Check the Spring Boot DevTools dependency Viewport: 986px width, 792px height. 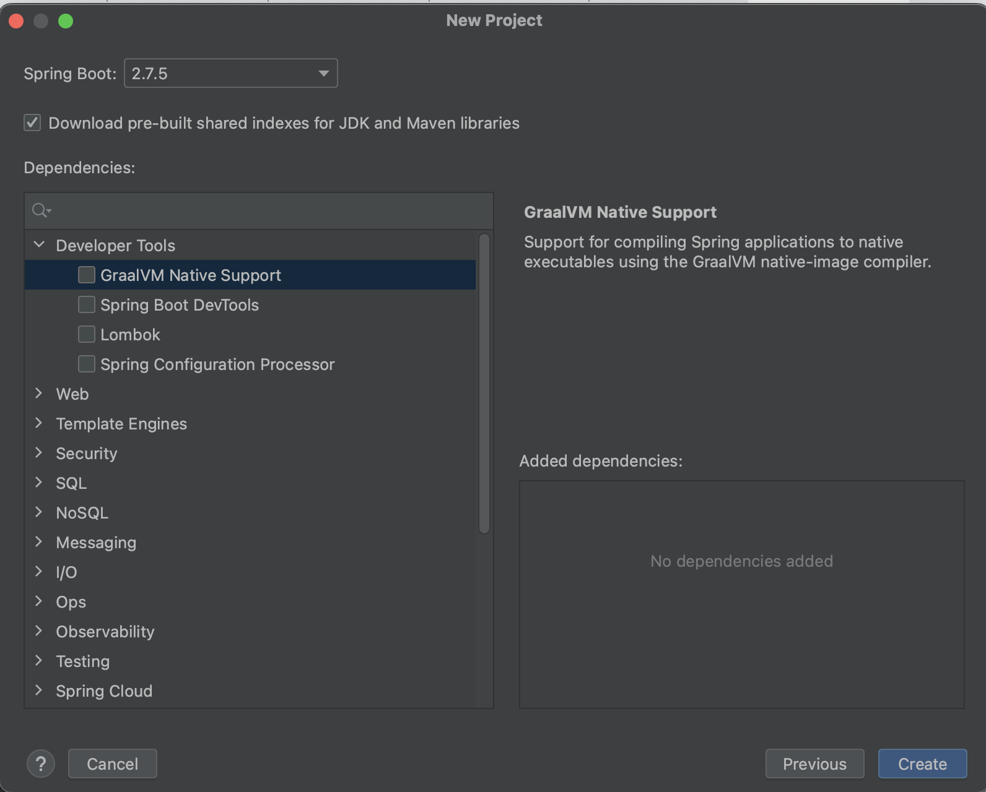[x=87, y=304]
